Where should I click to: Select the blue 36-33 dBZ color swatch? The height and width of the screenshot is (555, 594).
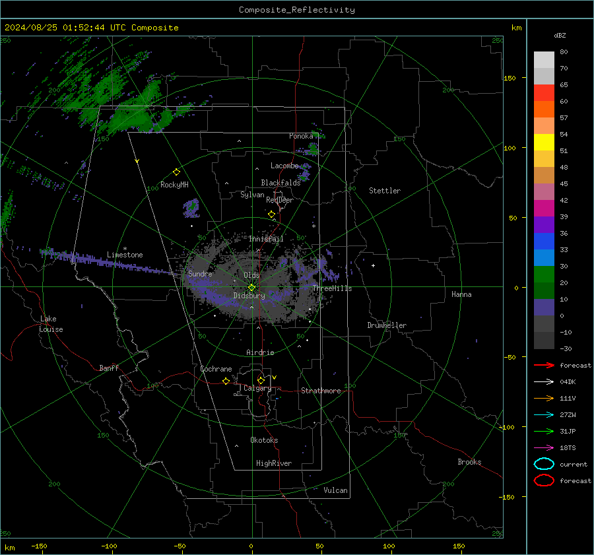coord(544,242)
